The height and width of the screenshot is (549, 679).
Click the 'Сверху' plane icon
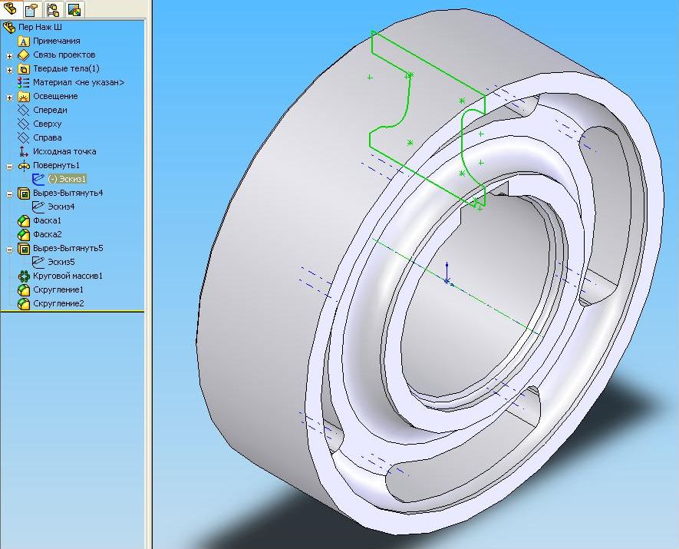coord(23,124)
